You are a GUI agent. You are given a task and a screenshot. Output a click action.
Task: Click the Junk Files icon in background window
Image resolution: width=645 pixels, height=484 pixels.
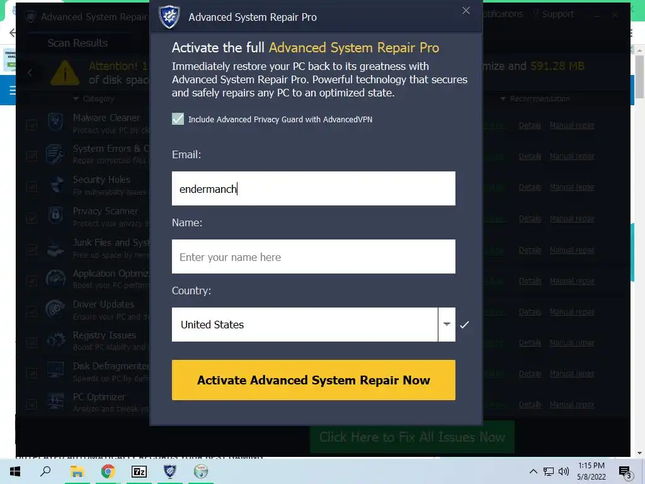point(55,247)
